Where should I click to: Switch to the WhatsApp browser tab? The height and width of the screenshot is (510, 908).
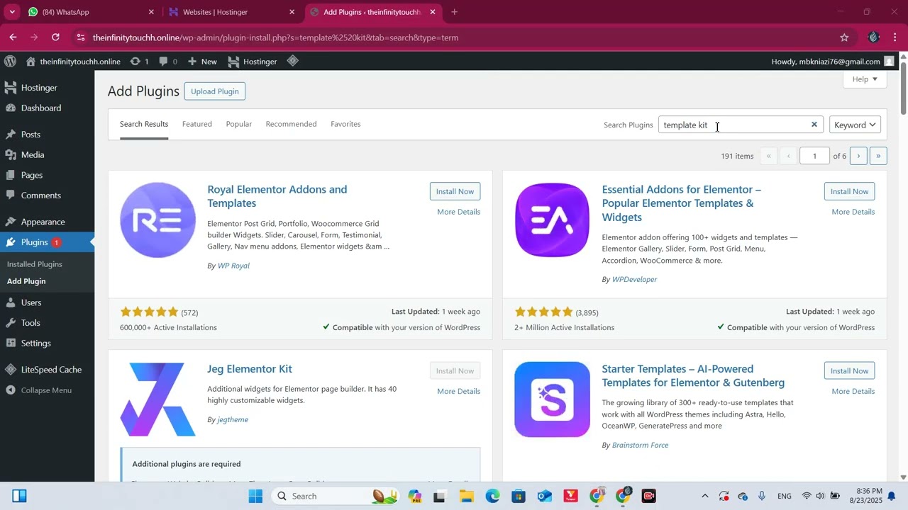tap(91, 12)
